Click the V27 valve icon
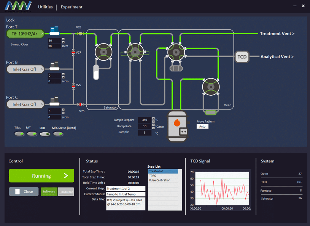 click(73, 53)
